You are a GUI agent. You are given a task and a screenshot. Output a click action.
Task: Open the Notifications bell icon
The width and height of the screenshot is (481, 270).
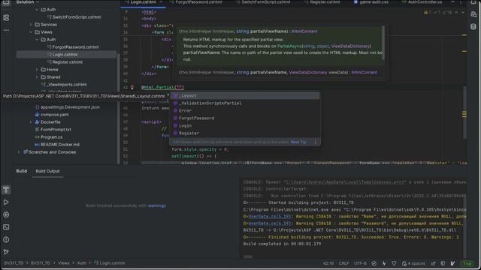473,2
